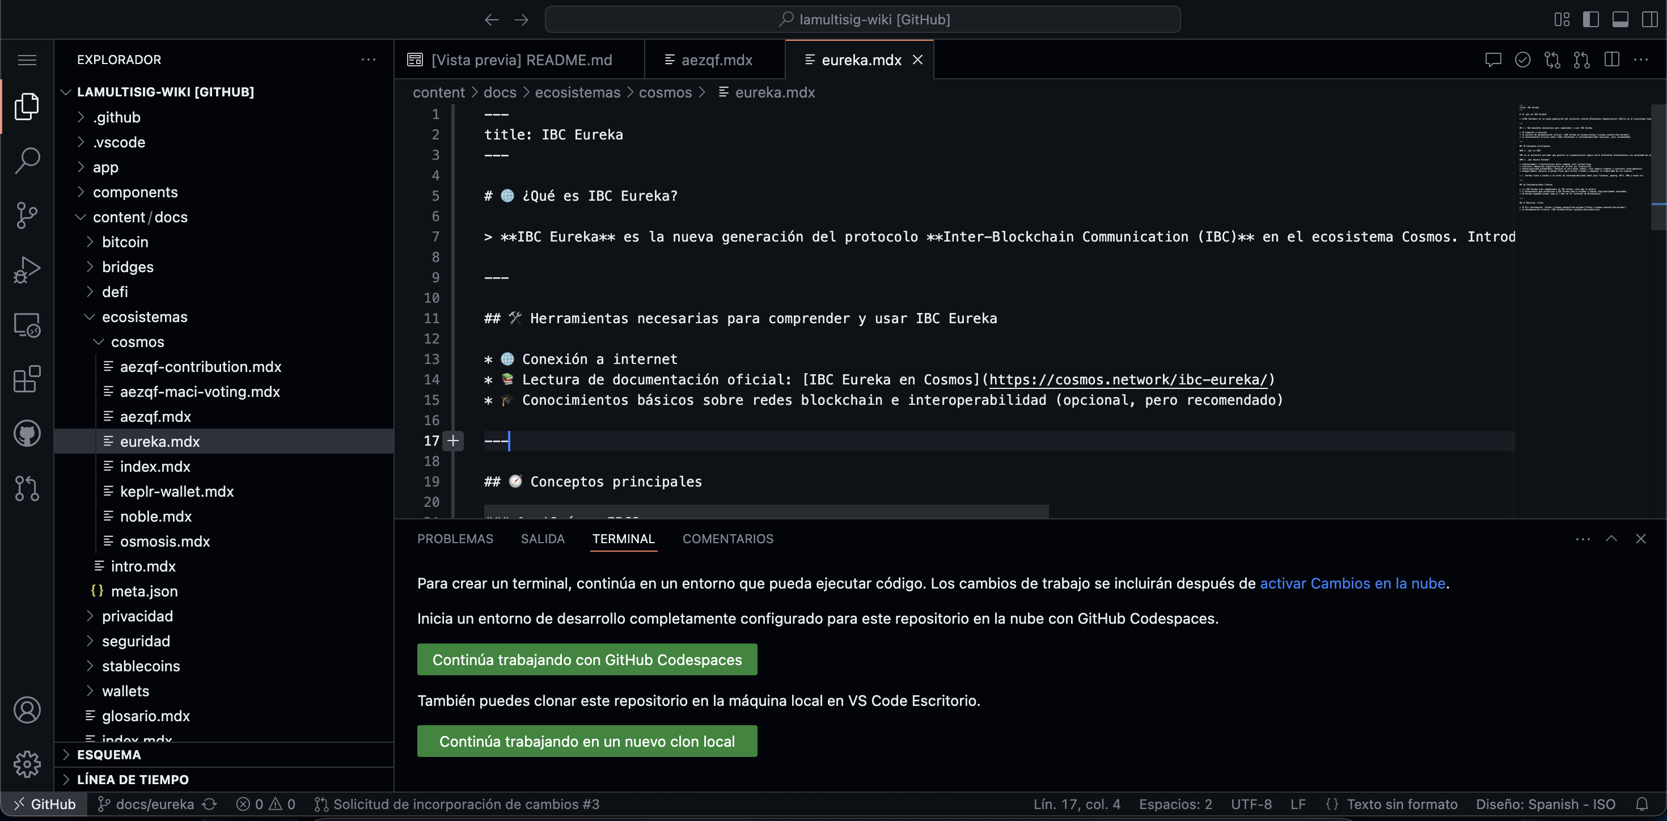Switch to the aezqf.mdx tab
This screenshot has height=821, width=1667.
pos(714,60)
